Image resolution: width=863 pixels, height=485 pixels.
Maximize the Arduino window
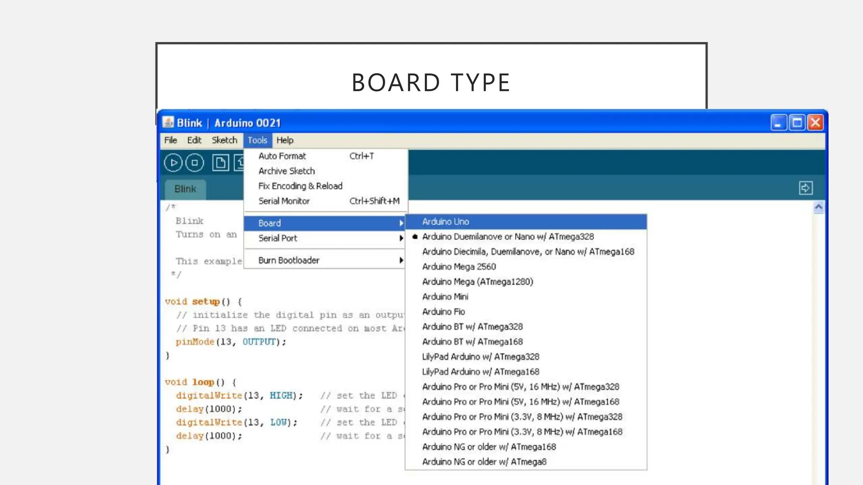click(x=797, y=123)
